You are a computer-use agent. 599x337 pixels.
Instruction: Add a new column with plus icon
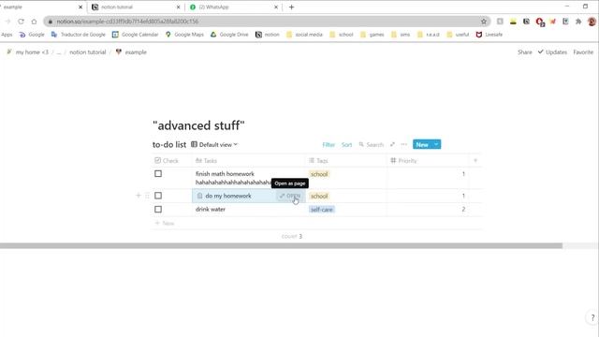(475, 160)
